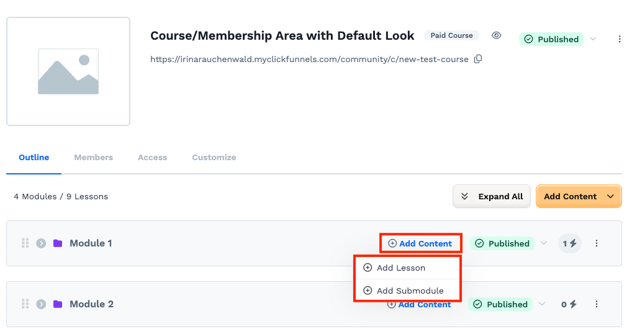Click the Module 2 lightning bolt counter

(x=569, y=304)
